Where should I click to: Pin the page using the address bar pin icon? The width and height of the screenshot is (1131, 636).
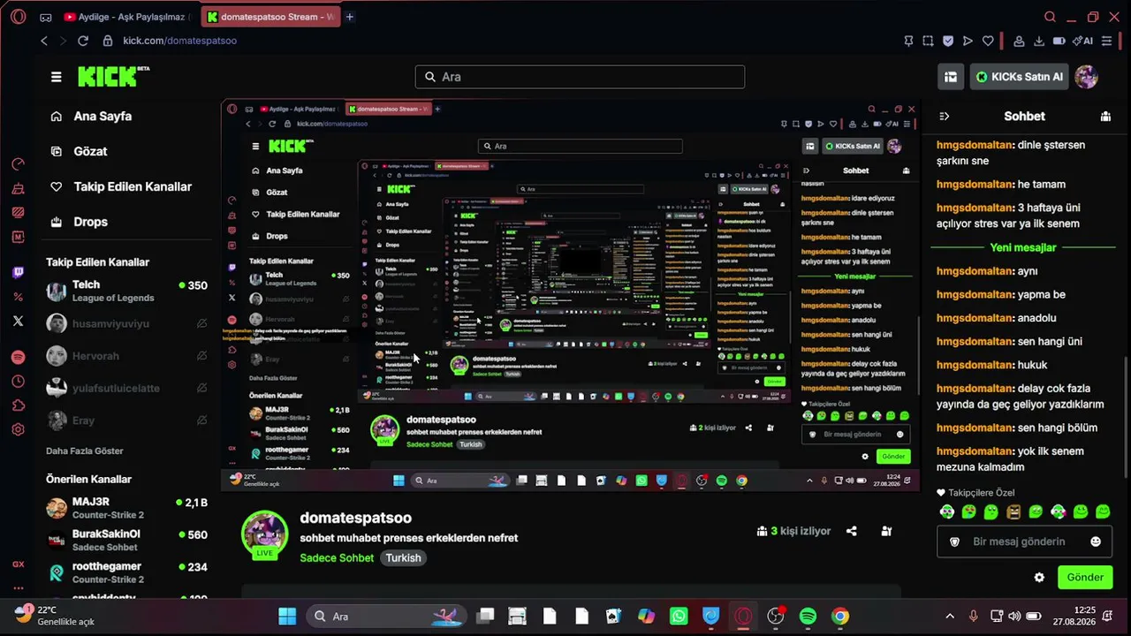(x=908, y=41)
